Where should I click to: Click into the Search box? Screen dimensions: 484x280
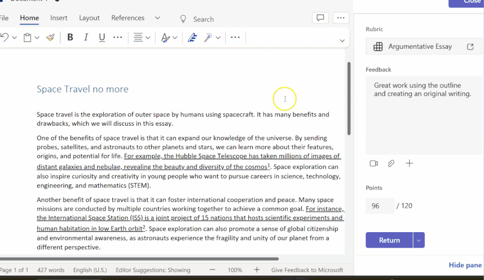point(203,19)
